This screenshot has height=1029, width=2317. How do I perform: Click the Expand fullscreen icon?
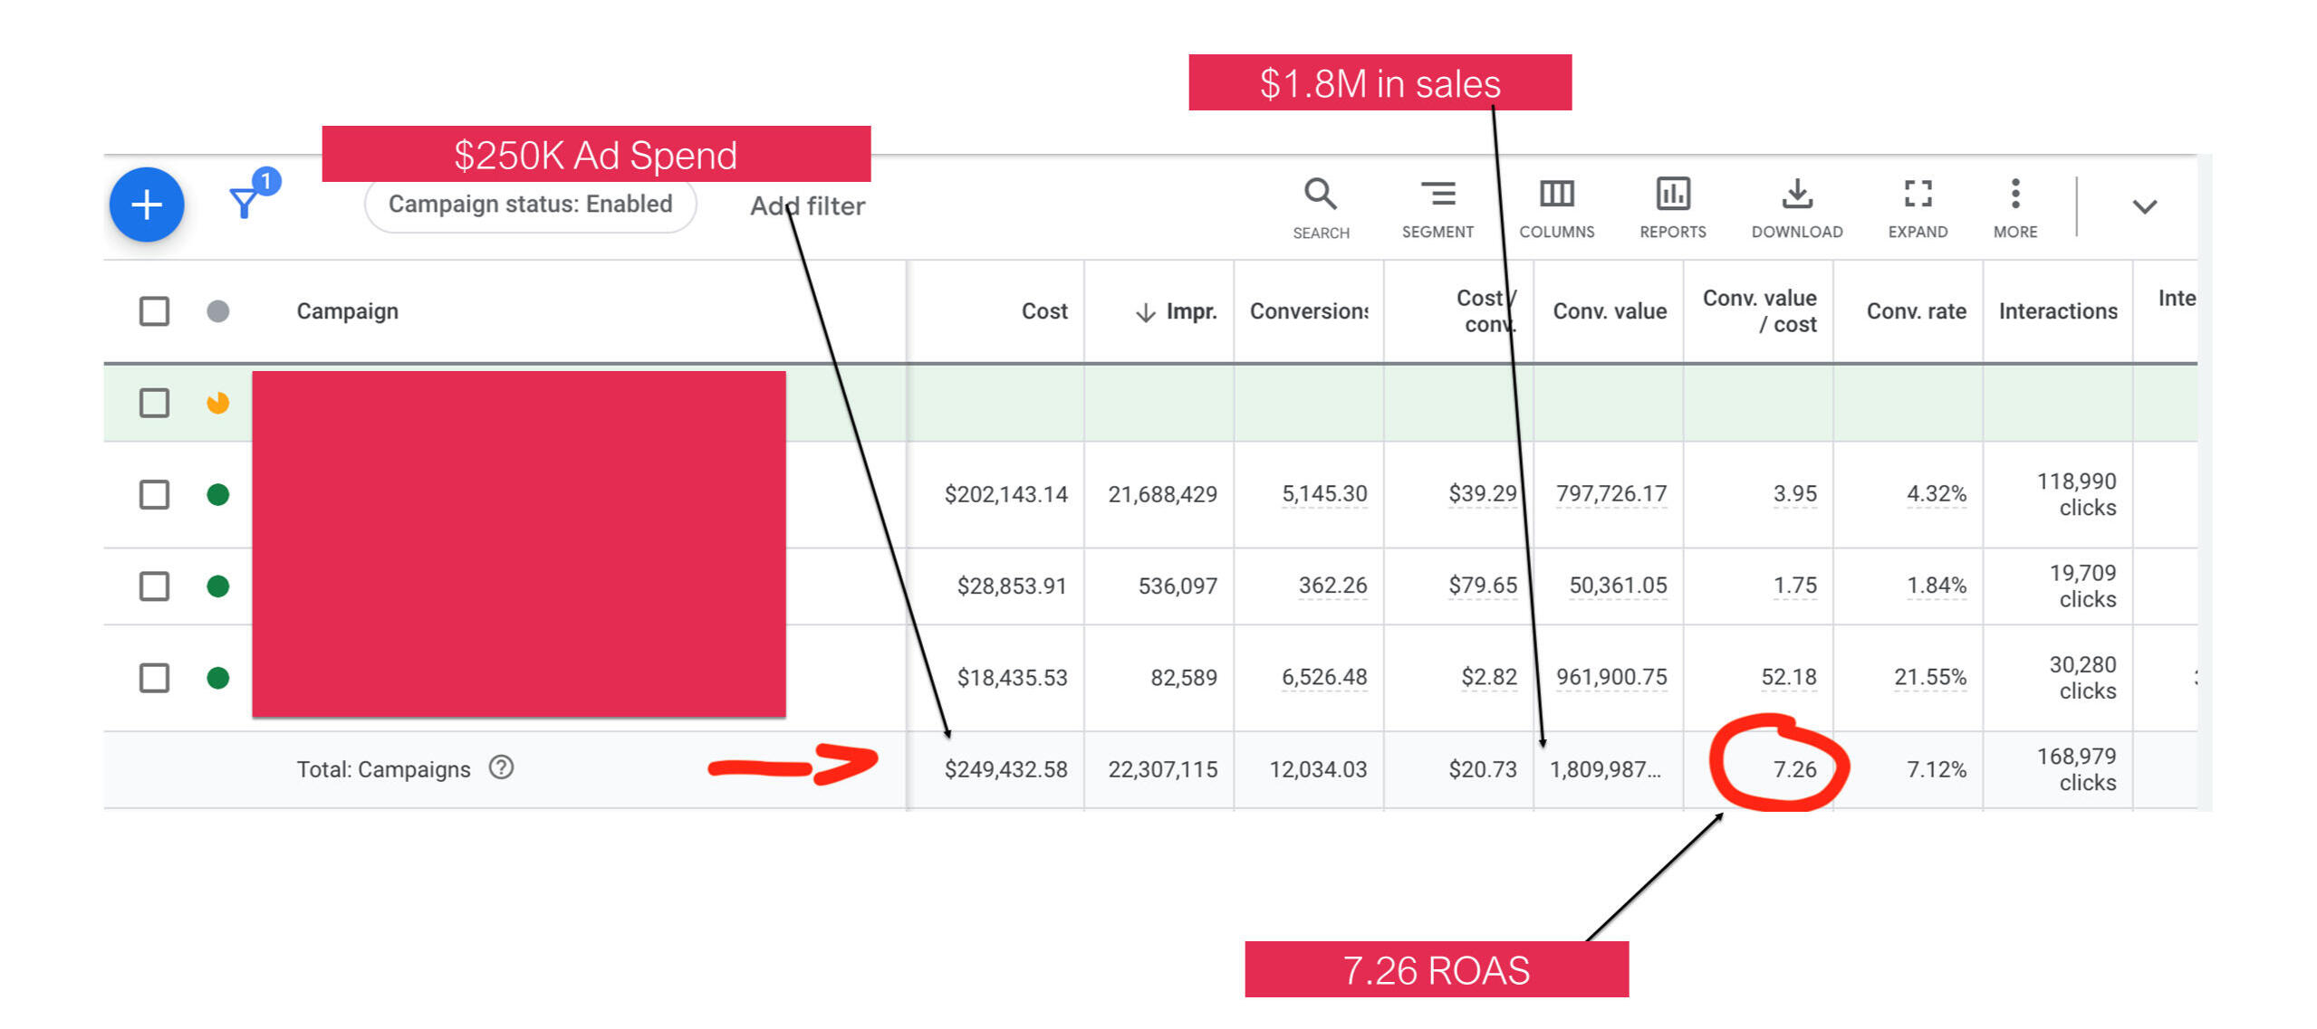click(x=1917, y=195)
